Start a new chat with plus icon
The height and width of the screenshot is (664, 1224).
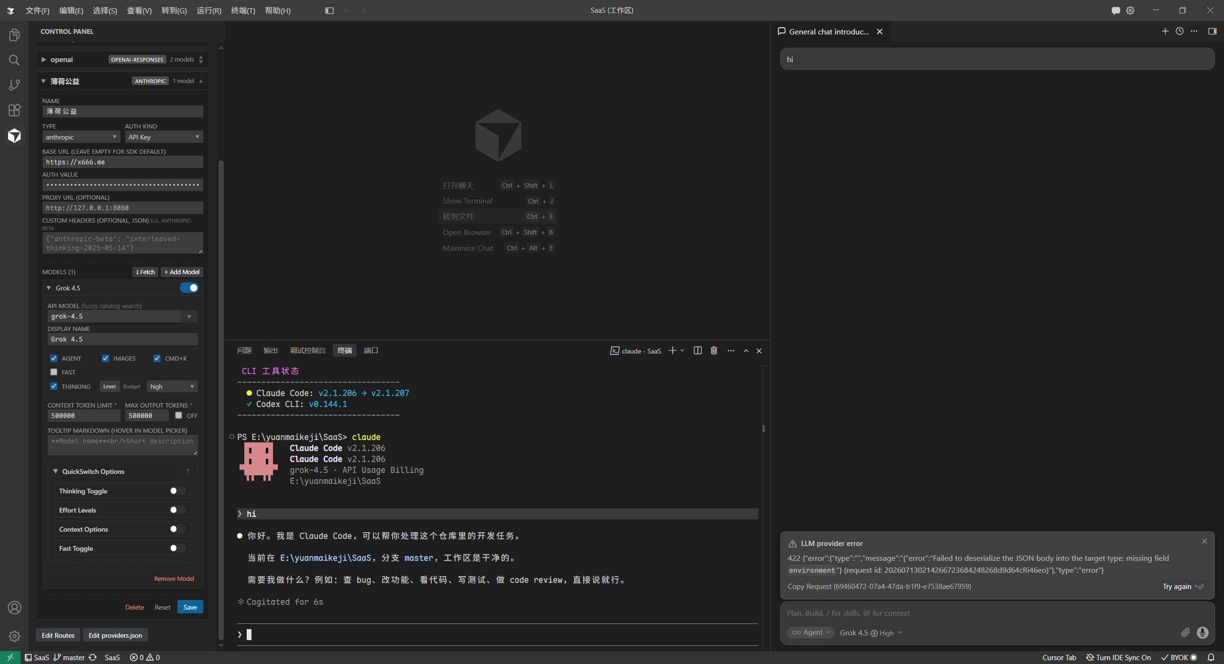click(1165, 32)
